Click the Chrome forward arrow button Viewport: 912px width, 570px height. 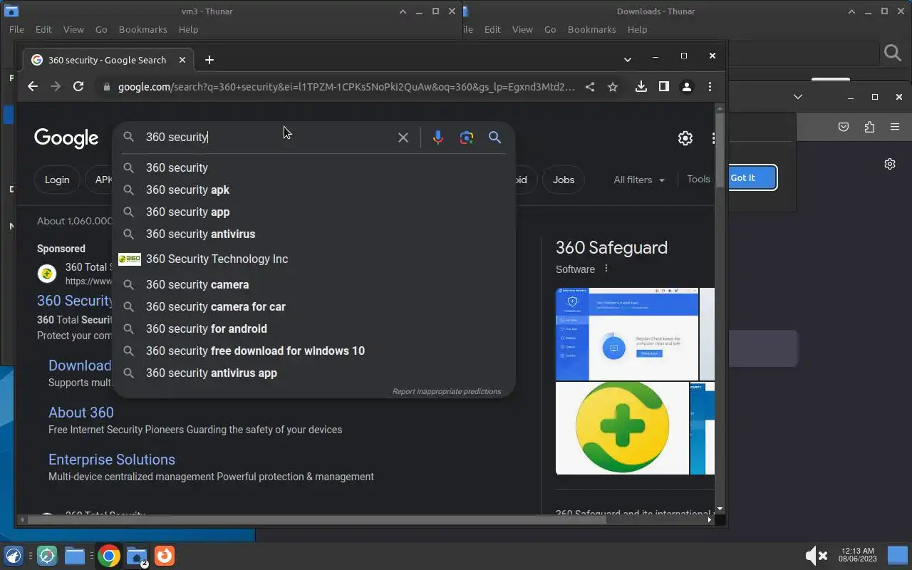[x=56, y=86]
